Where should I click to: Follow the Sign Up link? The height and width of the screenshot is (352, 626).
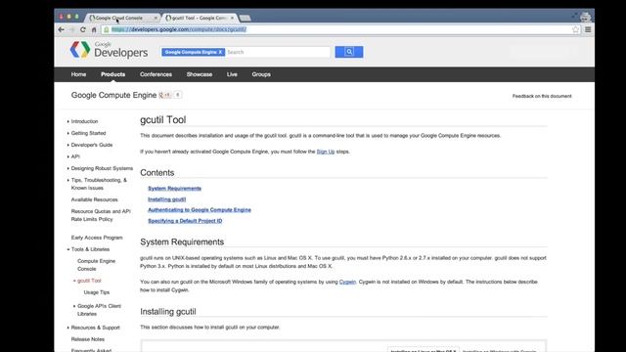coord(326,152)
